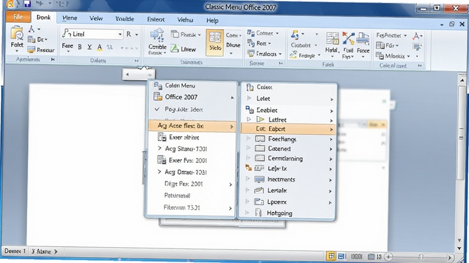Select Colecc in submenu
This screenshot has width=469, height=263.
pyautogui.click(x=288, y=87)
